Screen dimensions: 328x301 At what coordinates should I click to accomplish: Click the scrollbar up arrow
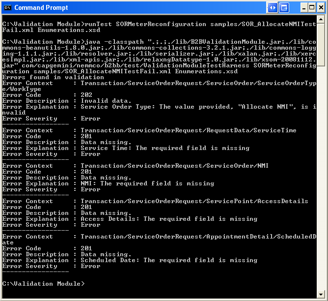tap(321, 20)
